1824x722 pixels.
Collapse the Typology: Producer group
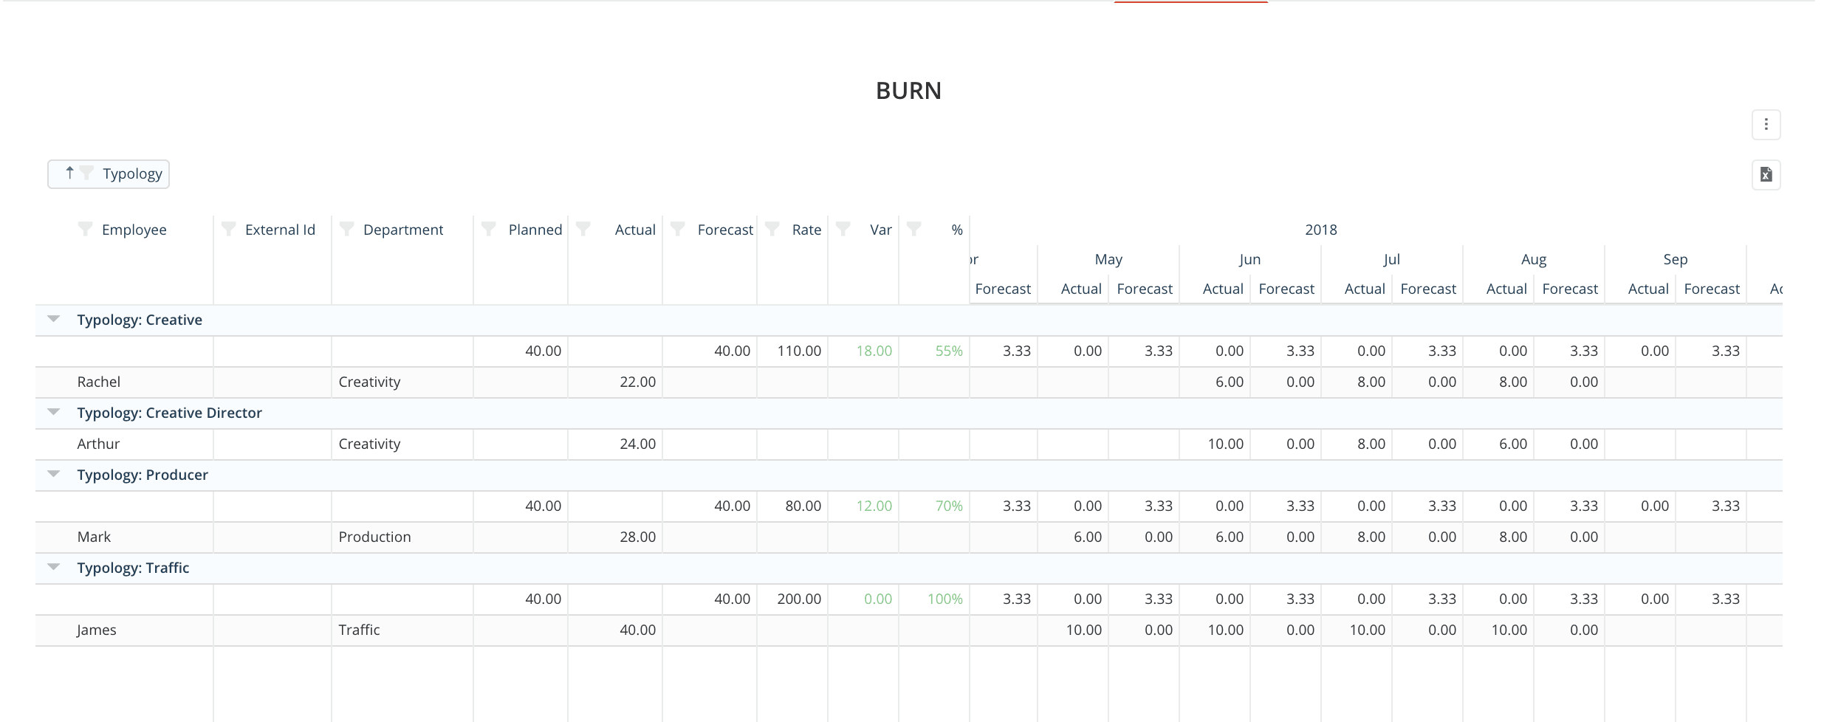54,475
